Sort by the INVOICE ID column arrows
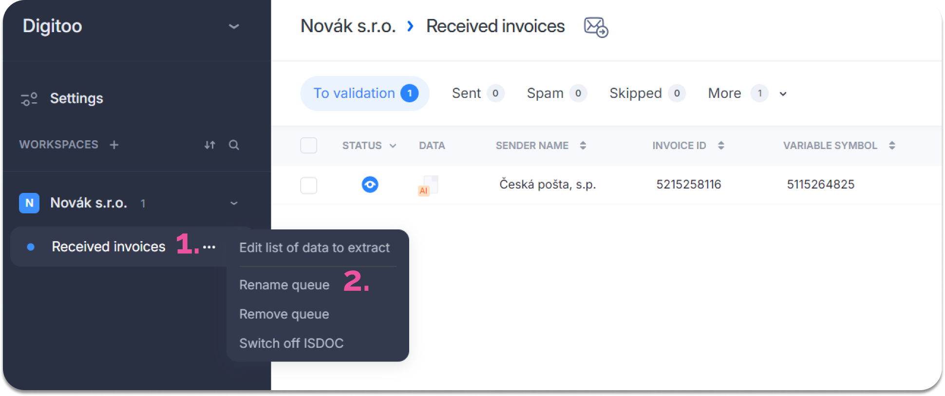This screenshot has height=396, width=945. [x=721, y=145]
